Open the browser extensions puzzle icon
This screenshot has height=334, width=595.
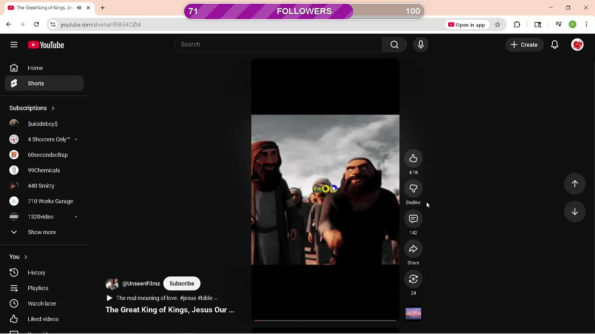coord(517,25)
